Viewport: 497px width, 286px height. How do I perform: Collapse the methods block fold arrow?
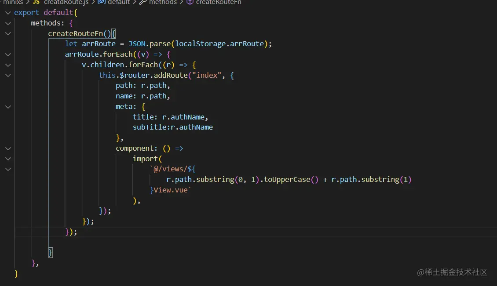pyautogui.click(x=8, y=23)
